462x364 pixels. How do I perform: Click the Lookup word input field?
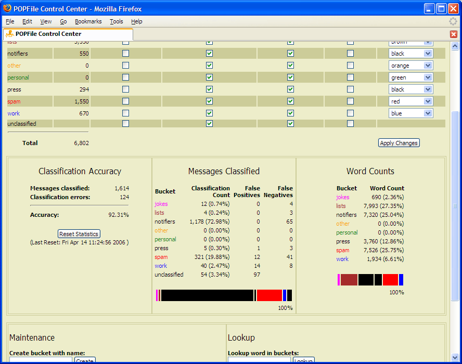[259, 360]
